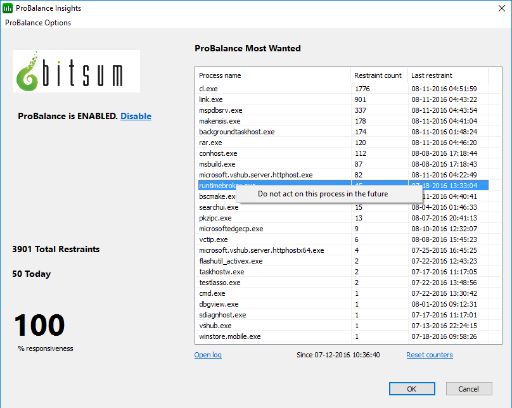Reset the restraint counters
512x408 pixels.
(430, 355)
